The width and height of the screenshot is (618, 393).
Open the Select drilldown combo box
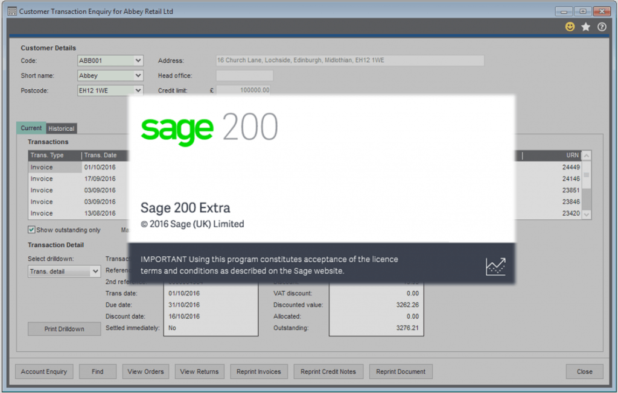[64, 271]
